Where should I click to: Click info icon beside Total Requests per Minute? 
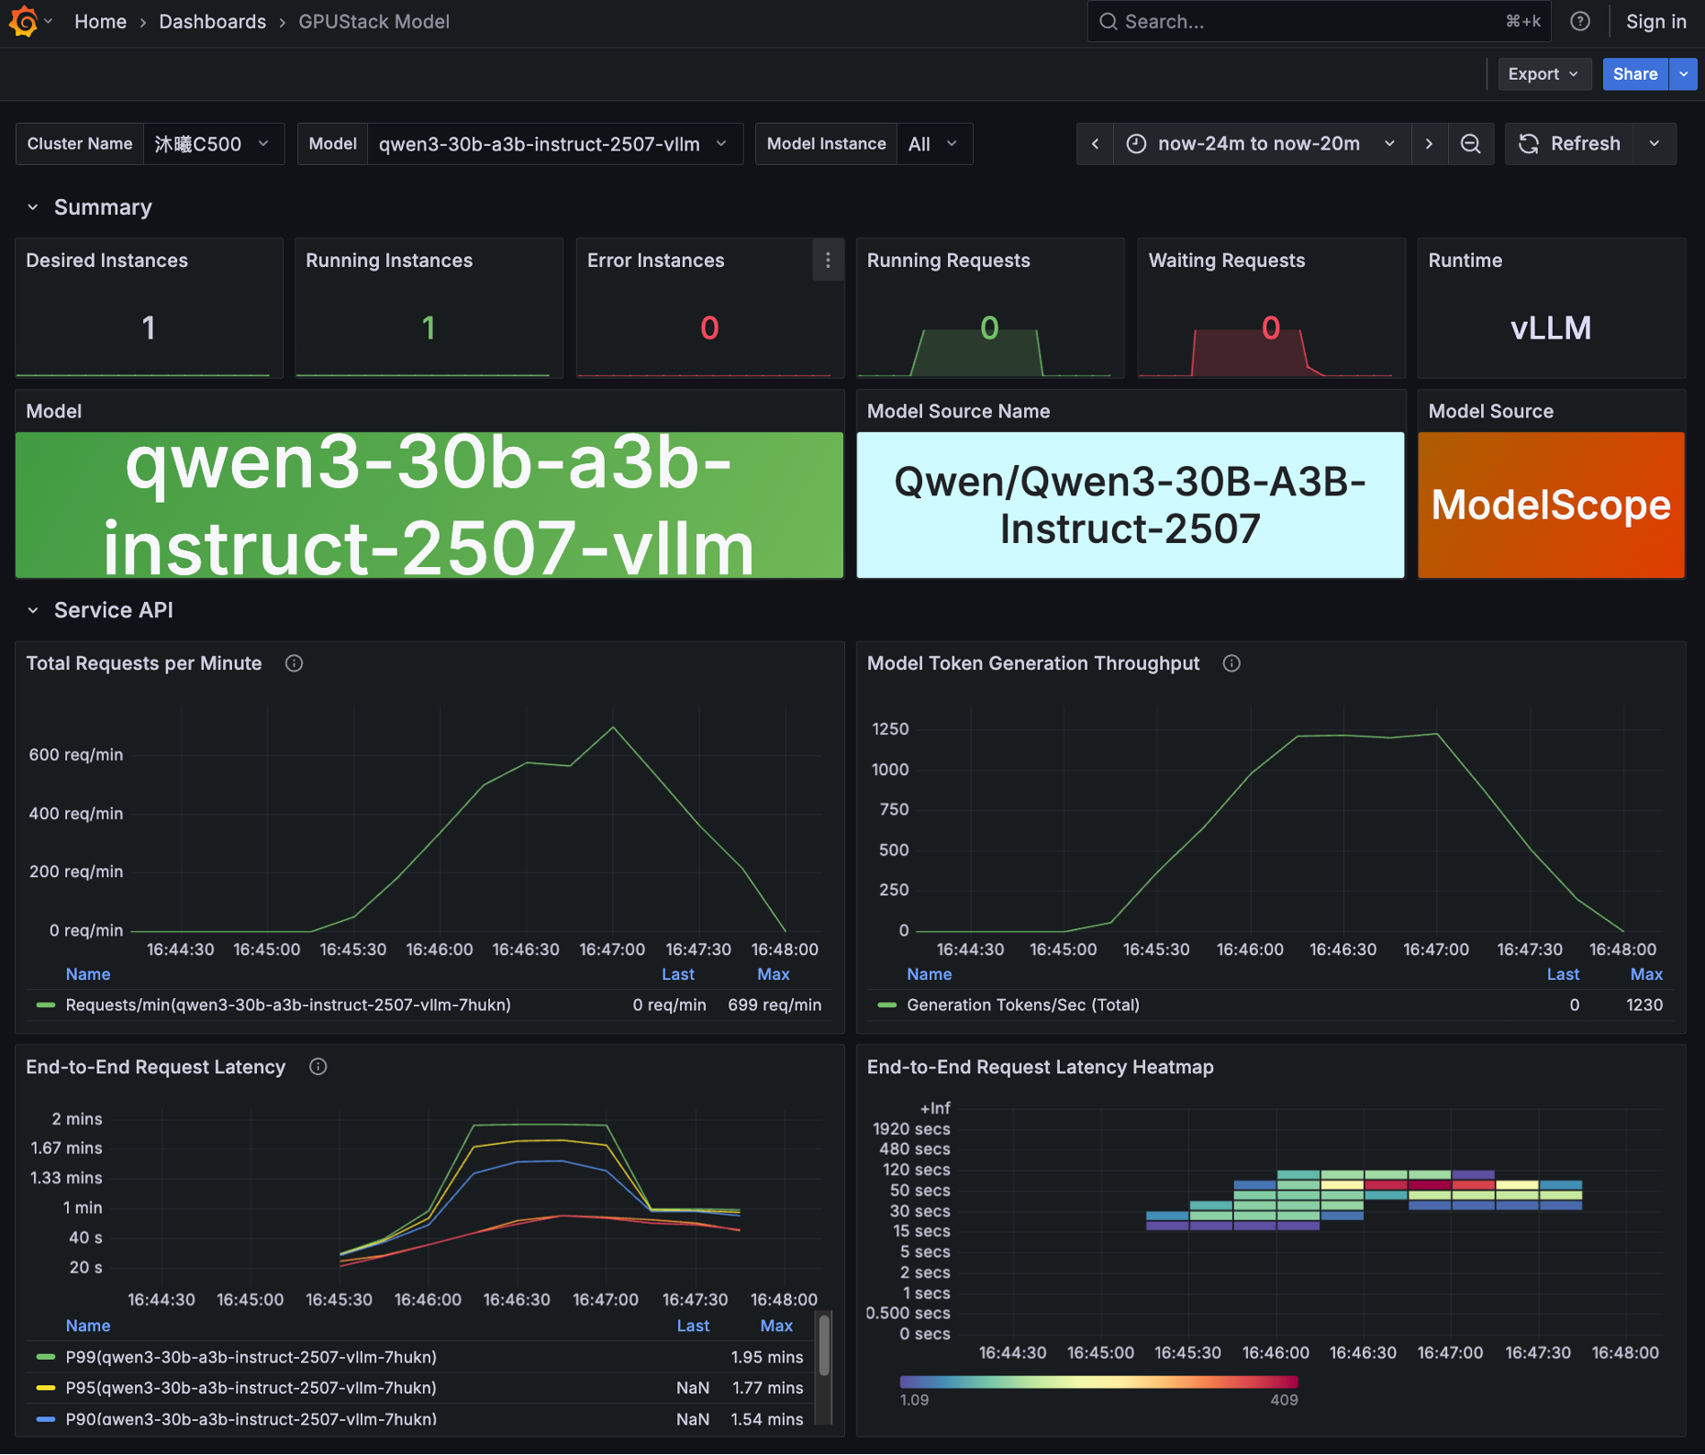click(294, 663)
